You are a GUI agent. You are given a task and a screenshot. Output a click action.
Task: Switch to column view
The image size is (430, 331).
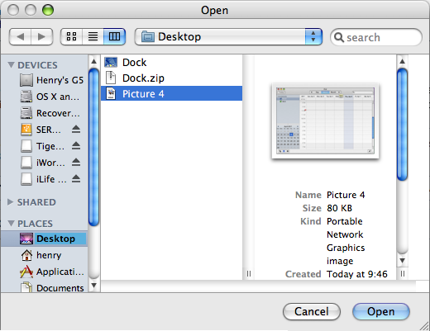click(114, 36)
